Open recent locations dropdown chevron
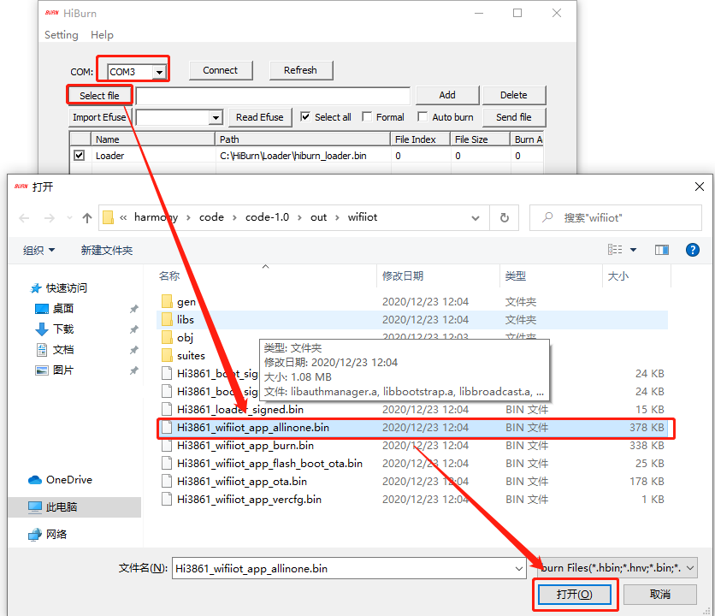This screenshot has width=715, height=616. click(x=69, y=218)
